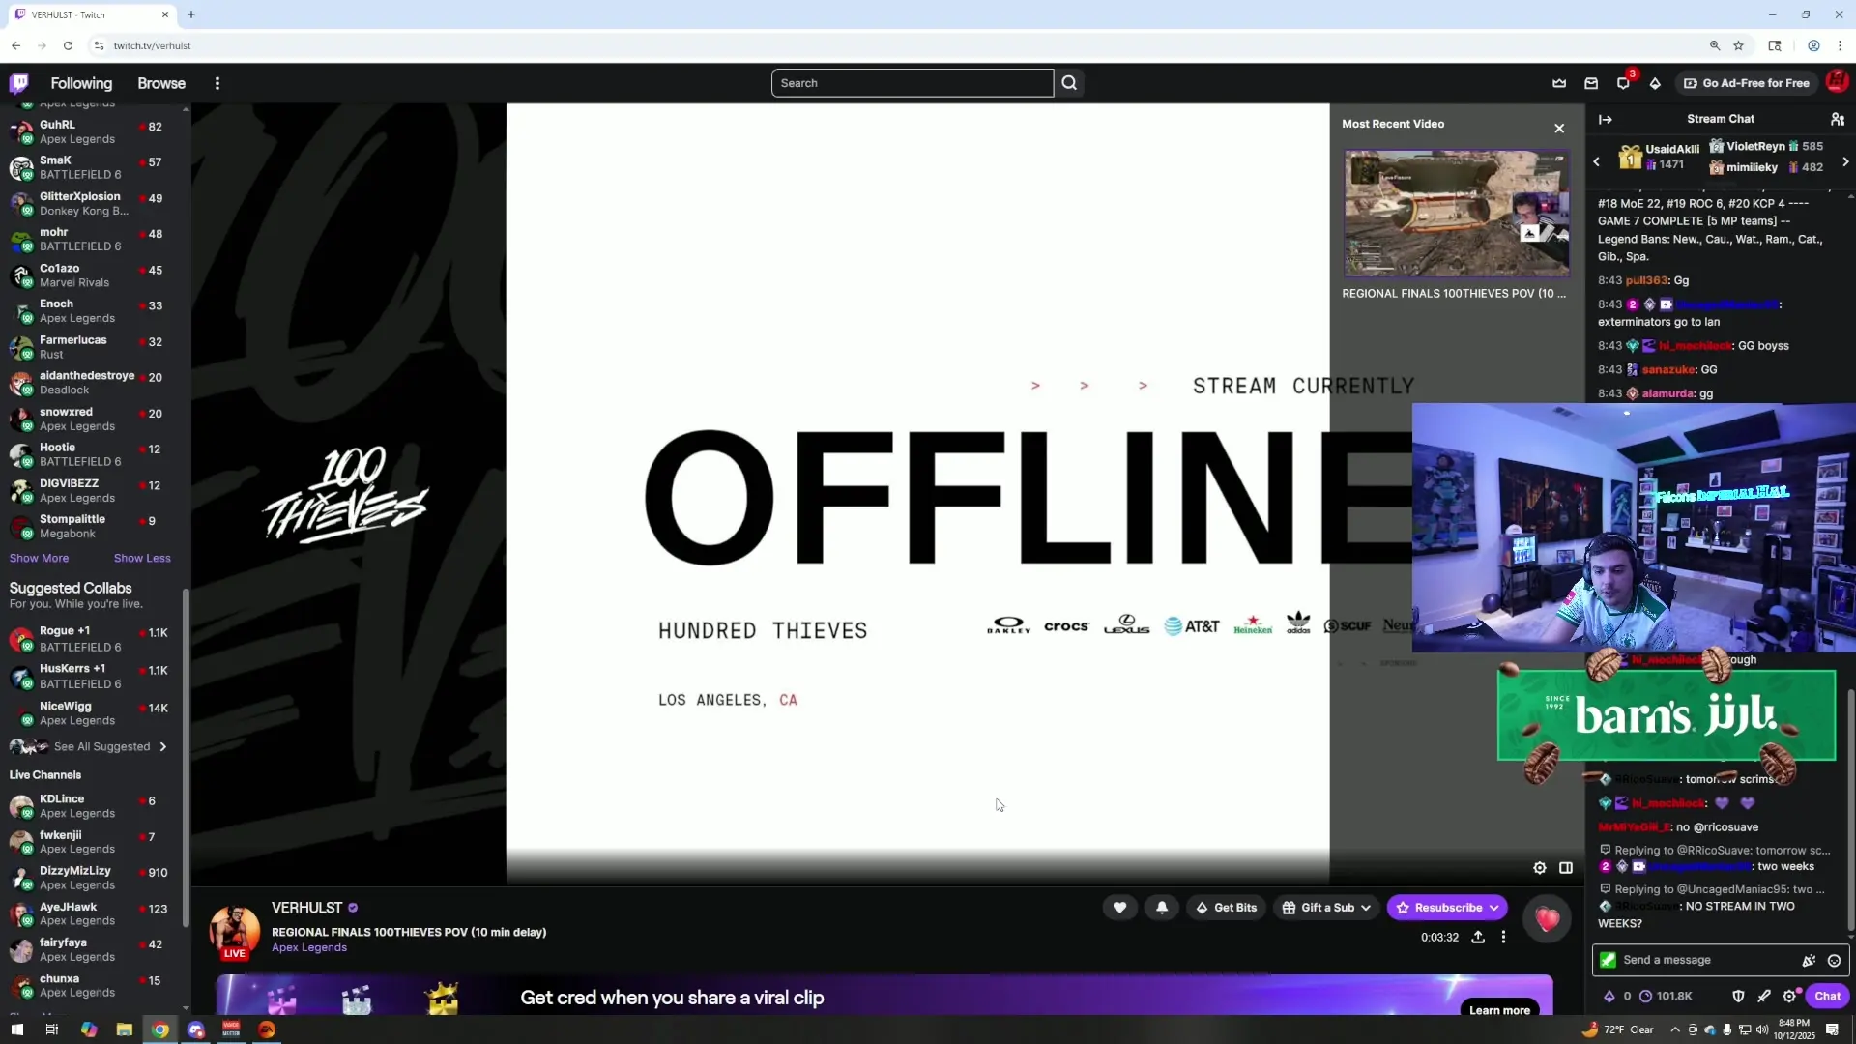This screenshot has height=1044, width=1856.
Task: Open the Most Recent Video thumbnail
Action: pos(1456,214)
